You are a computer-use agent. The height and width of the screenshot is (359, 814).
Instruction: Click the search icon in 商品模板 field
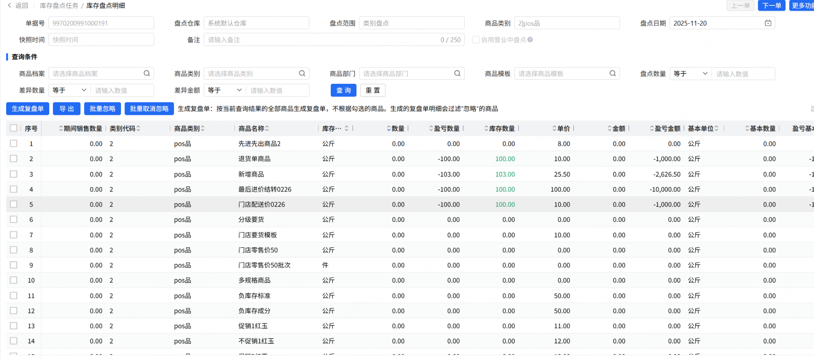[x=612, y=74]
